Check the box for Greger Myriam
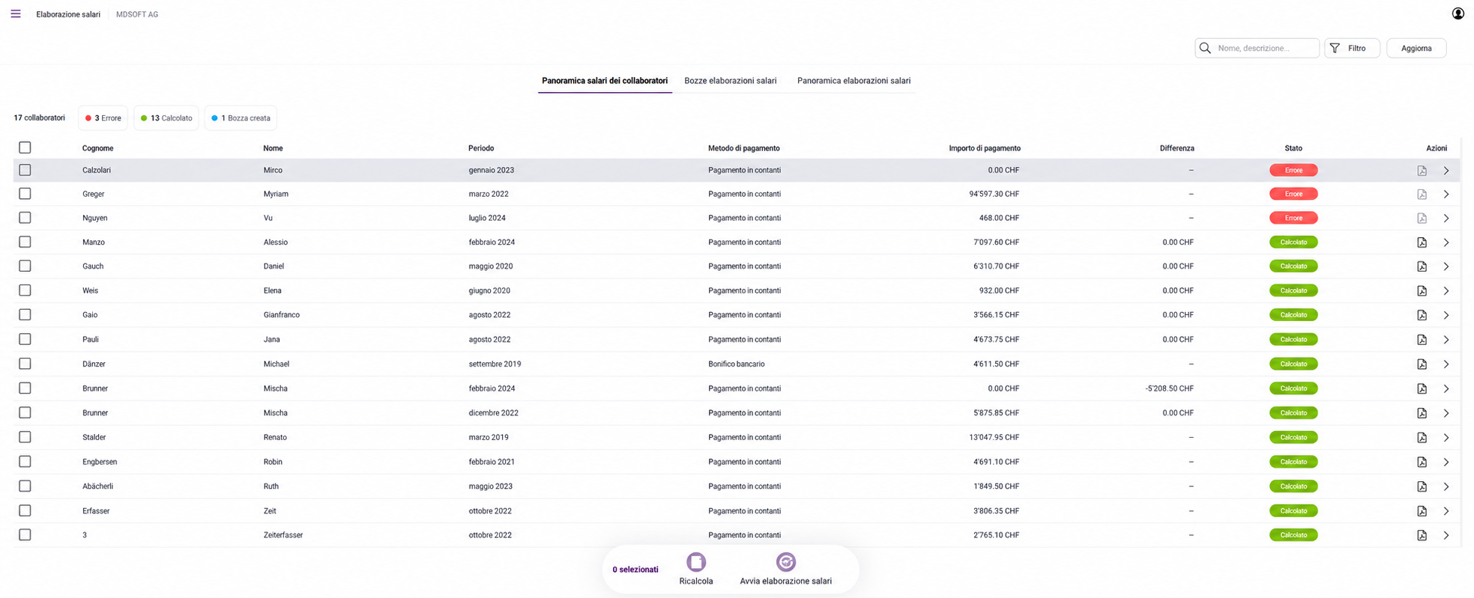Image resolution: width=1474 pixels, height=598 pixels. coord(25,194)
